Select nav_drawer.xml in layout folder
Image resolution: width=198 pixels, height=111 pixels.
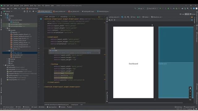(16, 57)
